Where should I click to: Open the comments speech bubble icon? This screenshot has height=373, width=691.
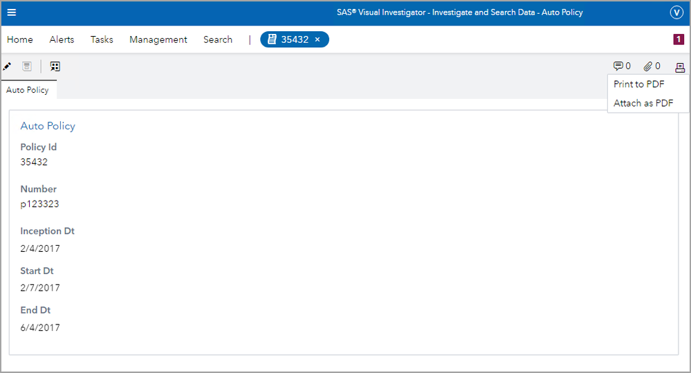[618, 66]
